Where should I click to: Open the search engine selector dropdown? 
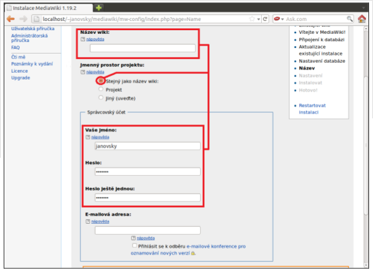pyautogui.click(x=282, y=19)
